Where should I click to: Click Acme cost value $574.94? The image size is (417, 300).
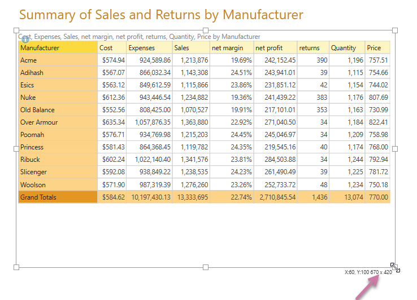point(114,60)
